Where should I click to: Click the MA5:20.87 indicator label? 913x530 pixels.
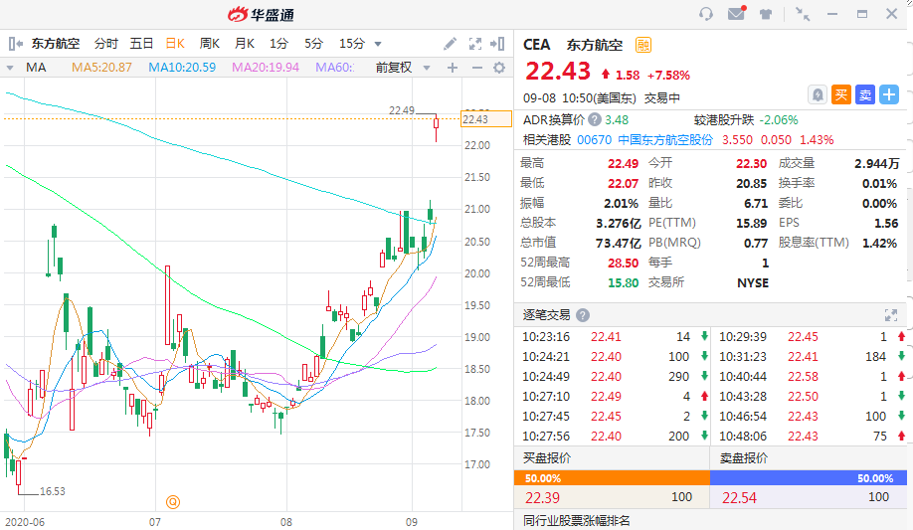101,68
